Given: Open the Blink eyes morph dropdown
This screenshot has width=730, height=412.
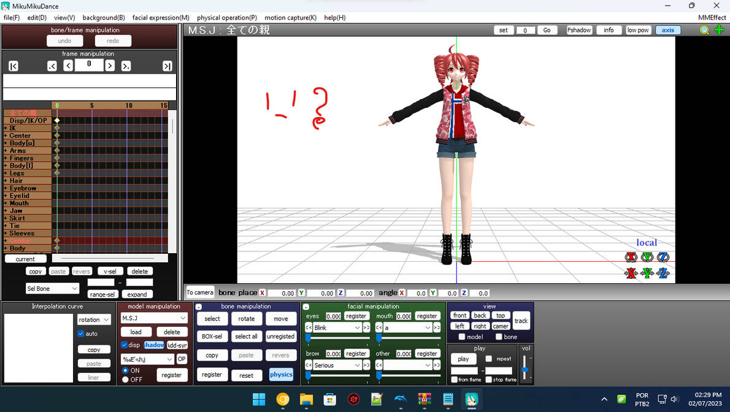Looking at the screenshot, I should coord(337,328).
